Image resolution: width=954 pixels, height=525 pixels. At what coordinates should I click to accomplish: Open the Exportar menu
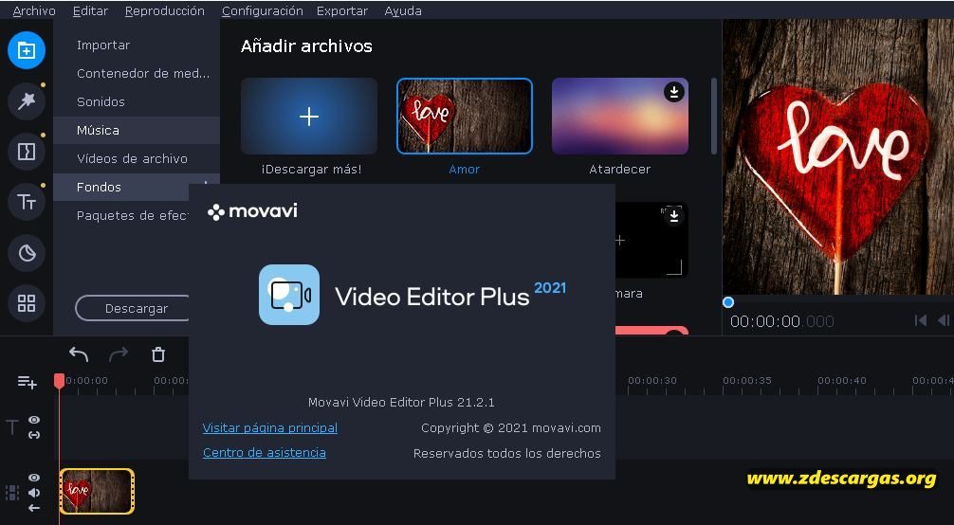342,11
